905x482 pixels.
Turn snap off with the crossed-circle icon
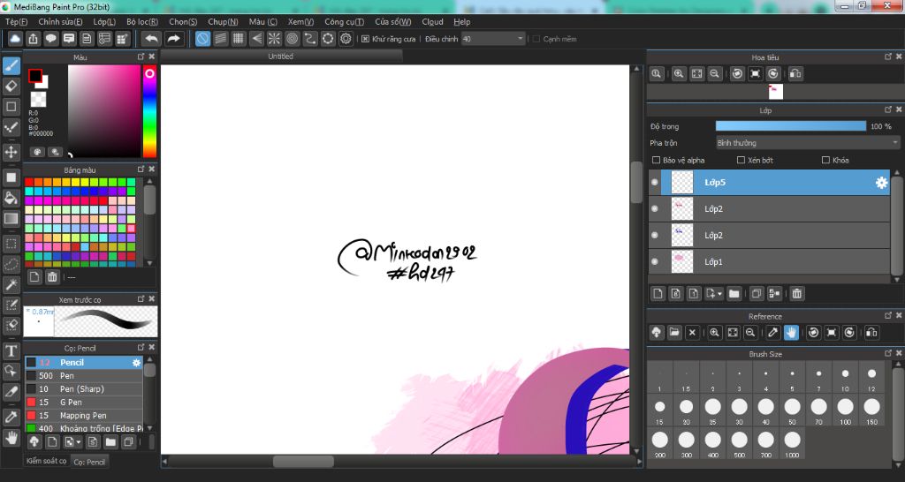[202, 39]
